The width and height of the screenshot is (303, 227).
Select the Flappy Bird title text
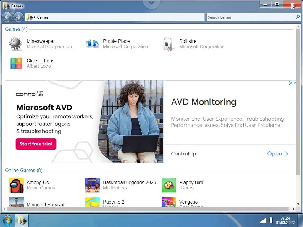coord(191,183)
